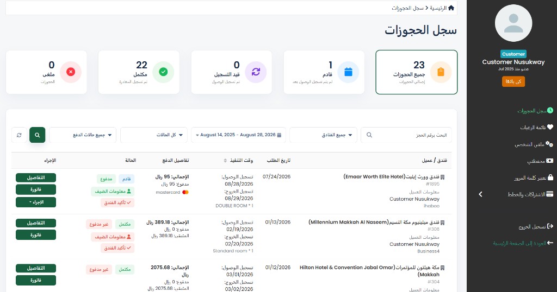Viewport: 557px width, 292px height.
Task: Open the كل الحالات status dropdown
Action: tap(154, 135)
